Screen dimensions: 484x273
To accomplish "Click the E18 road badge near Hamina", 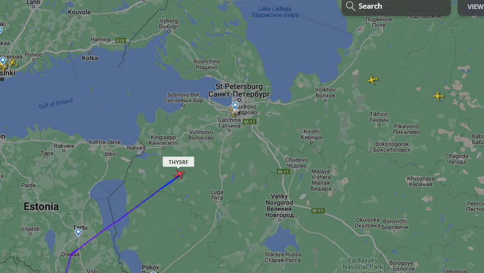I will coord(120,41).
